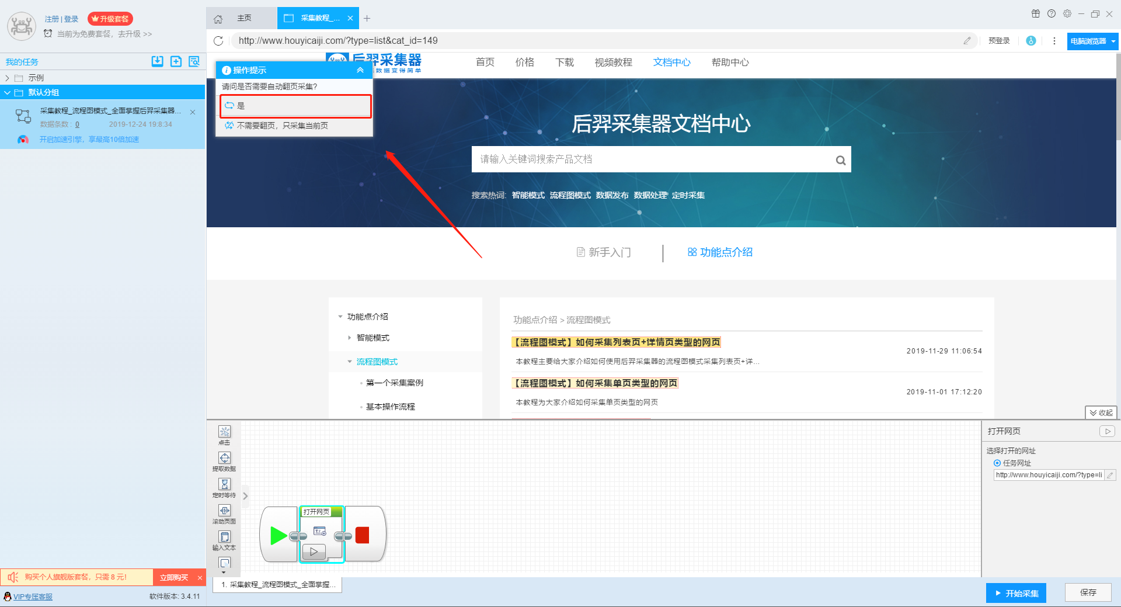This screenshot has height=607, width=1121.
Task: Expand the 智能模式 tree node
Action: click(x=349, y=338)
